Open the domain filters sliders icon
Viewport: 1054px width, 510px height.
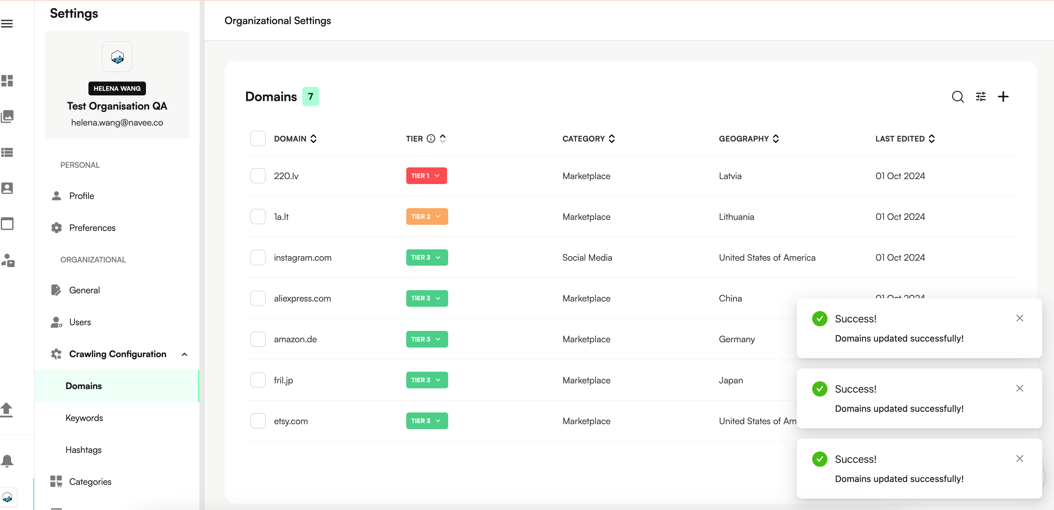(x=981, y=97)
